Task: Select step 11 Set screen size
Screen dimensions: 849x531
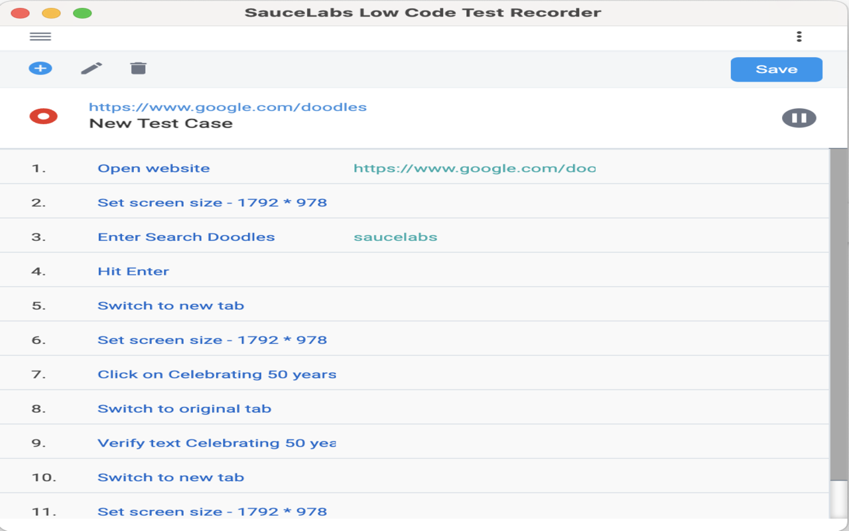Action: tap(212, 512)
